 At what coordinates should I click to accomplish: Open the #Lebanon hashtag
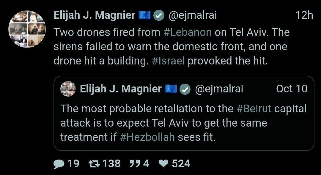pos(188,32)
